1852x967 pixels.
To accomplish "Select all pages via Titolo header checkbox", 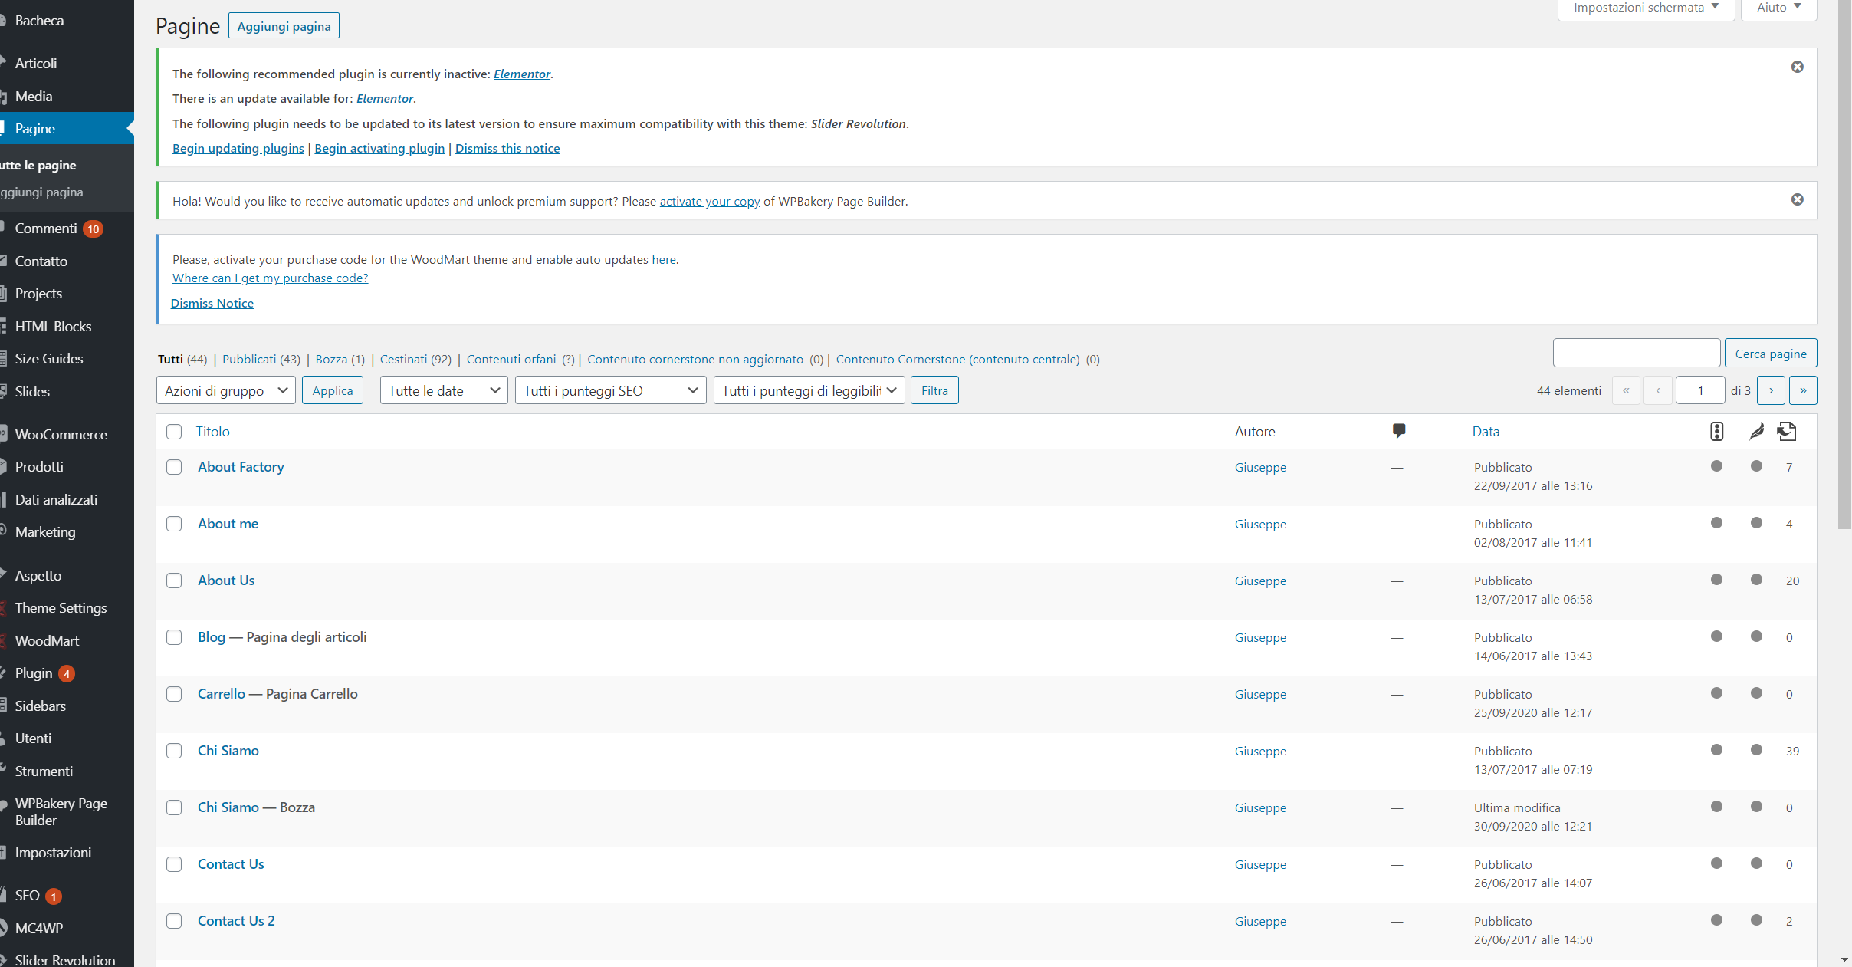I will [x=174, y=432].
